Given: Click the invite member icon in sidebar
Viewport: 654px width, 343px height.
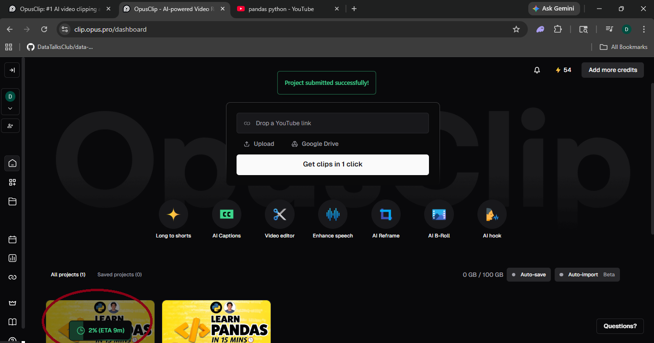Looking at the screenshot, I should [10, 126].
